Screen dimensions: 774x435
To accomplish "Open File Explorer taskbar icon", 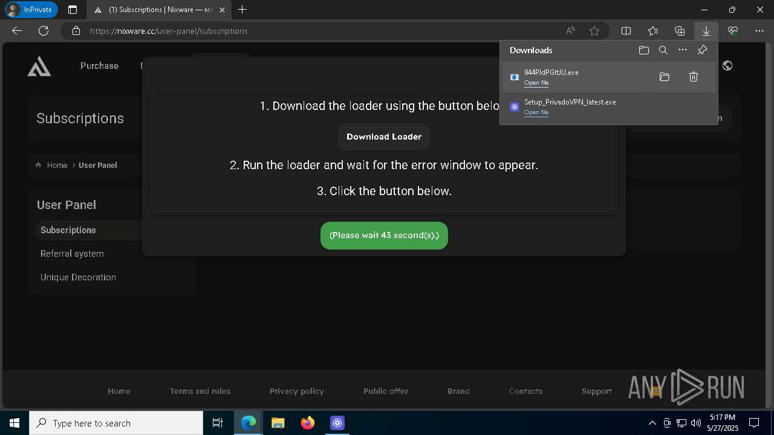I will click(x=278, y=423).
